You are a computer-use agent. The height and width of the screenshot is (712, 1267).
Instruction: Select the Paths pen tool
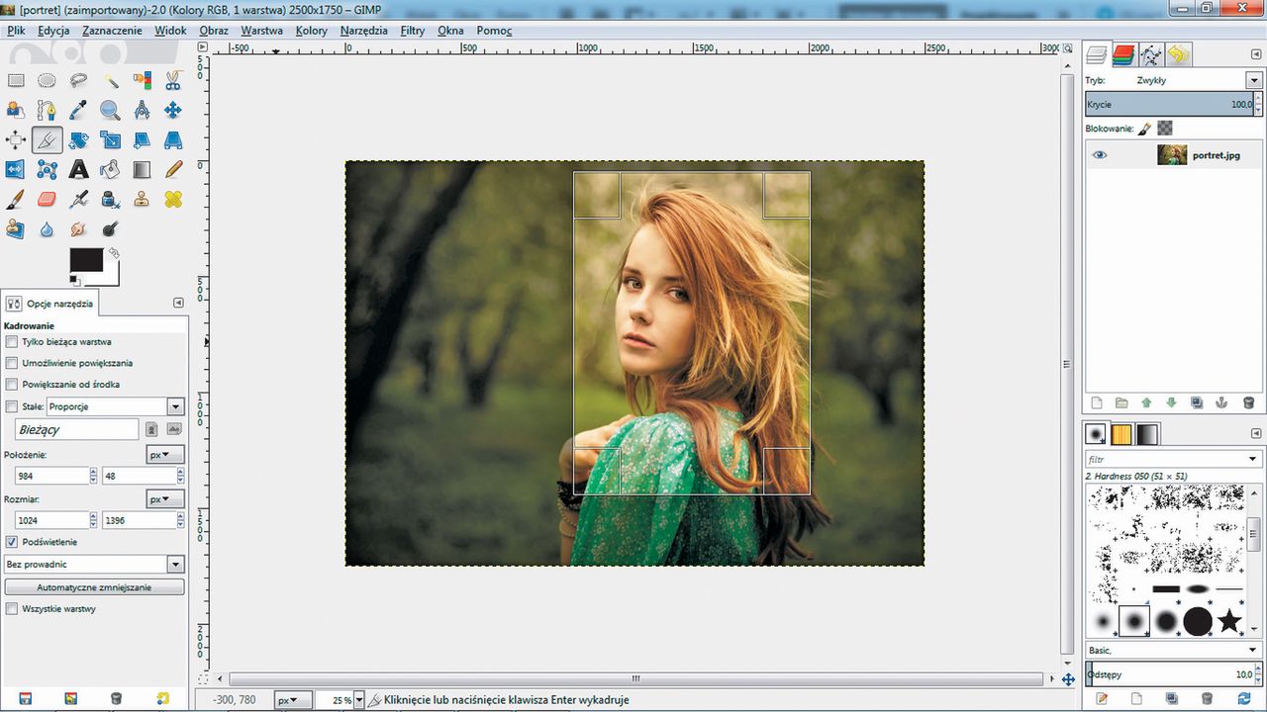[x=47, y=111]
